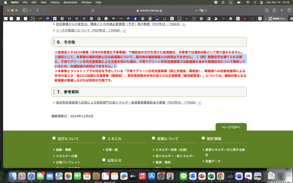Click the triangle beside 参考資料 PDF link
This screenshot has width=293, height=183.
(x=54, y=103)
